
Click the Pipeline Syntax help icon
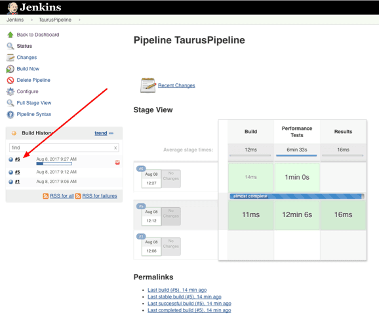point(10,114)
